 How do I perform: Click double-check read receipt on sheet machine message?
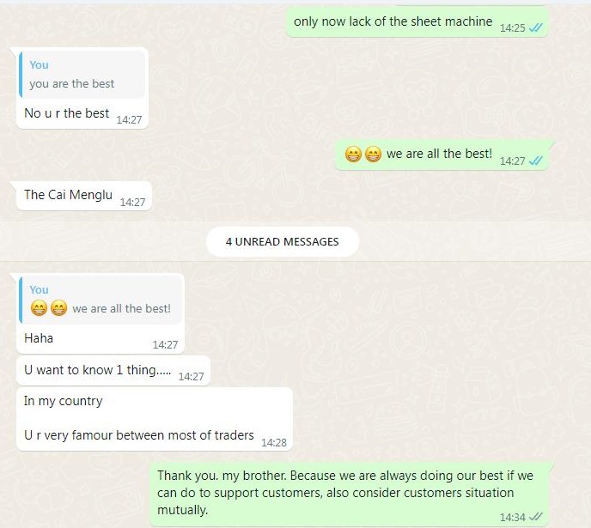pos(536,27)
